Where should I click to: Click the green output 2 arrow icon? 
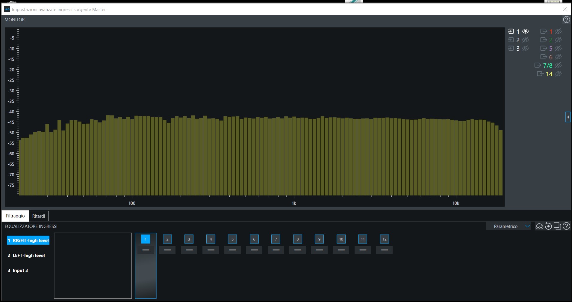[544, 40]
